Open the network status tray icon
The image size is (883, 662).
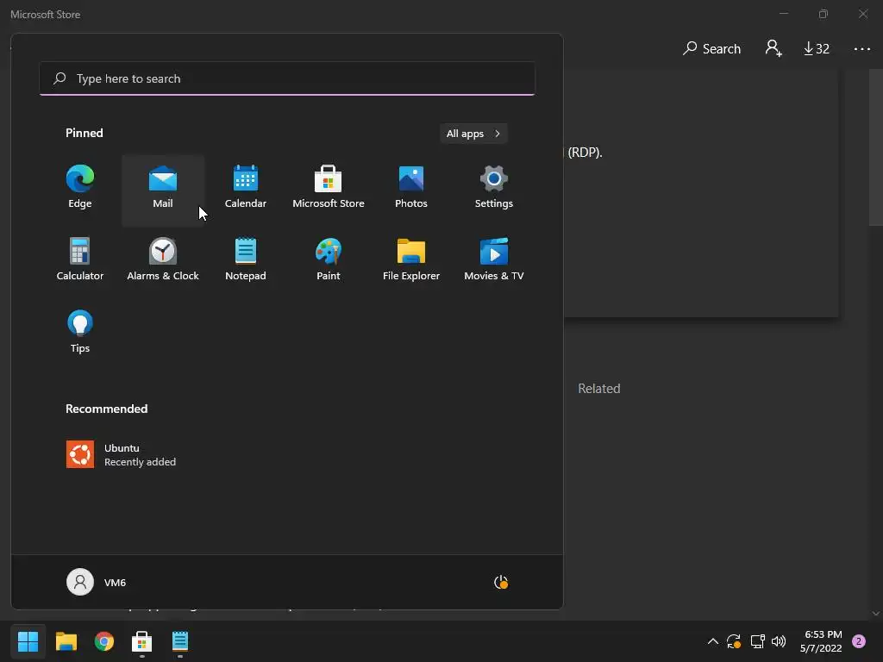(757, 641)
